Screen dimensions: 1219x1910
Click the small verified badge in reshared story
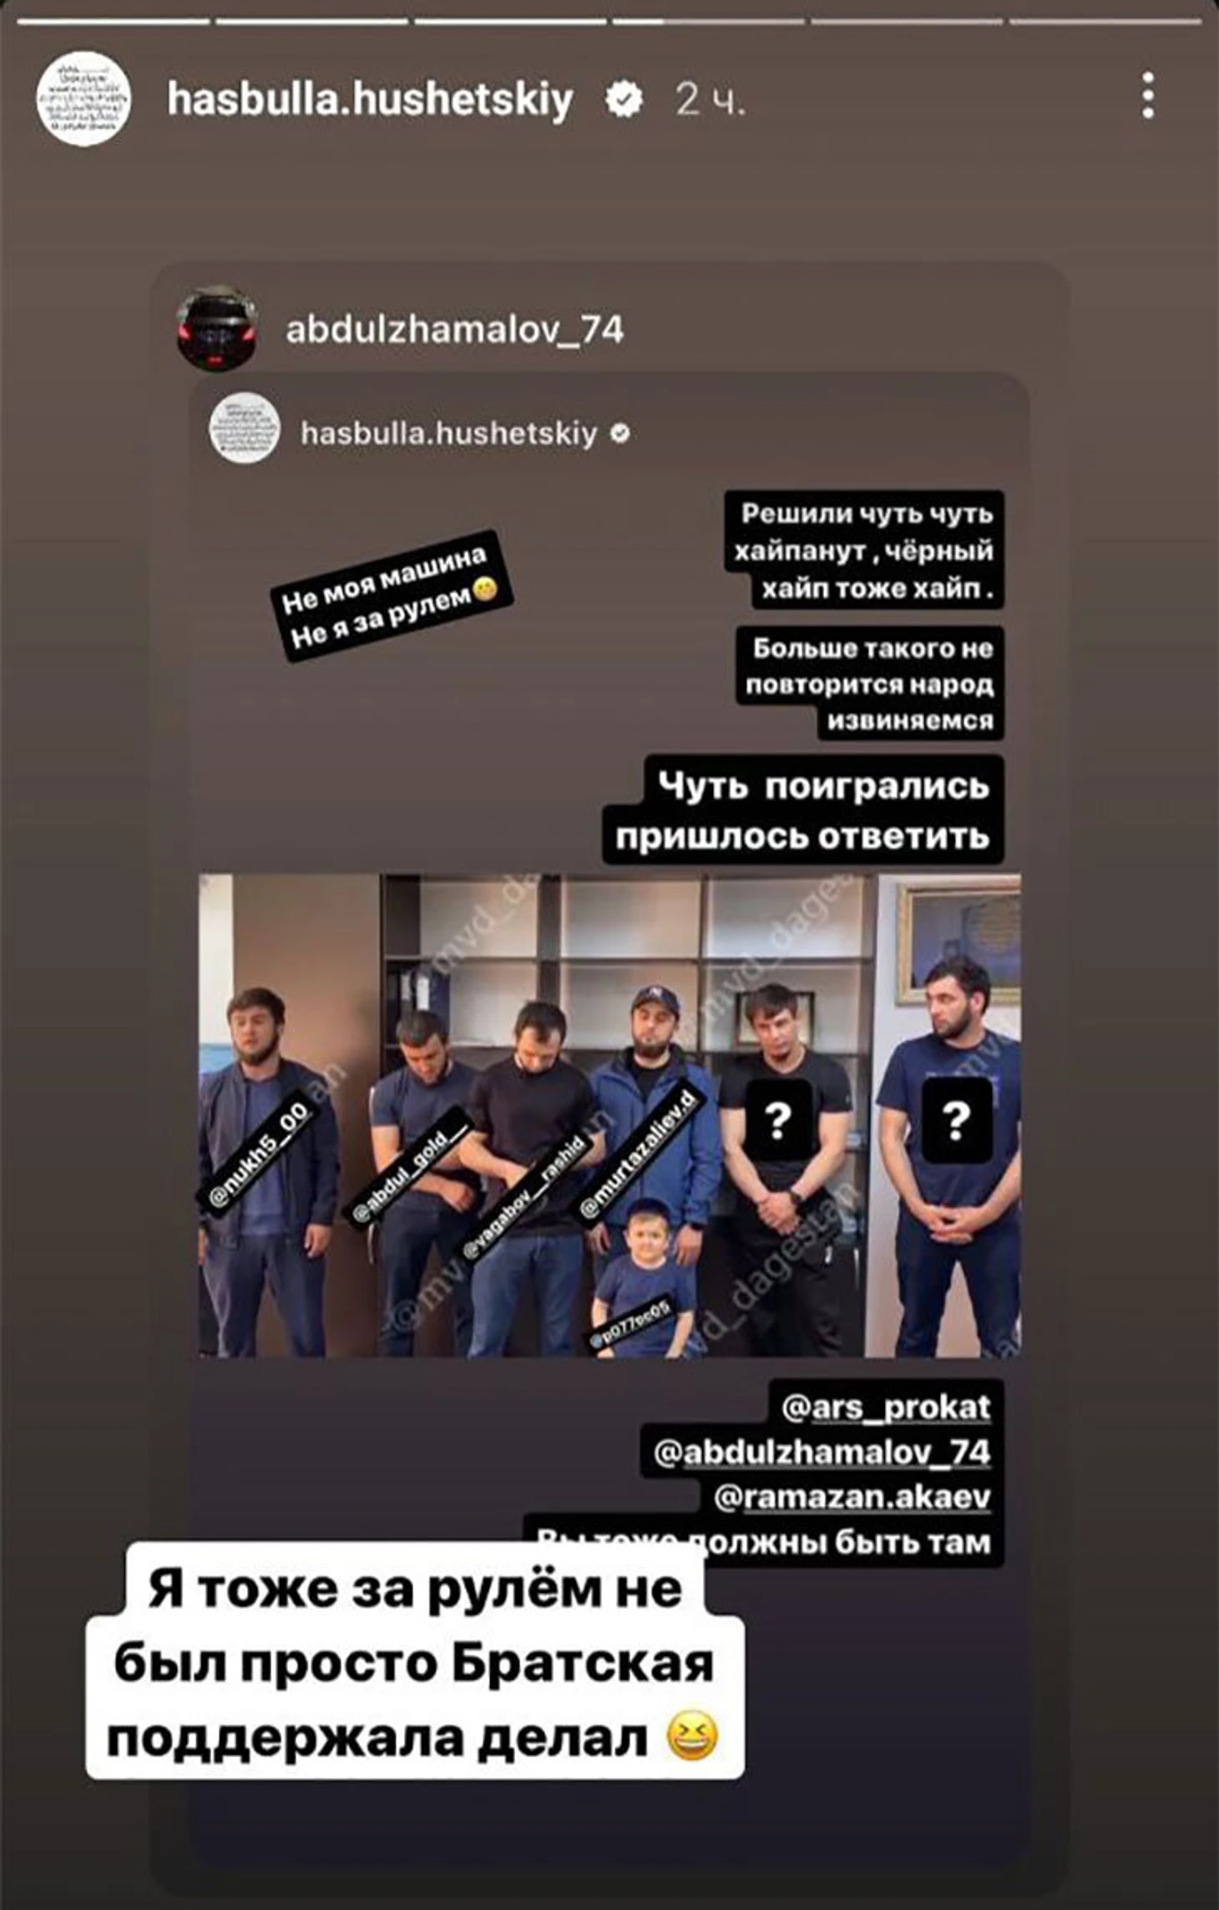pos(620,434)
